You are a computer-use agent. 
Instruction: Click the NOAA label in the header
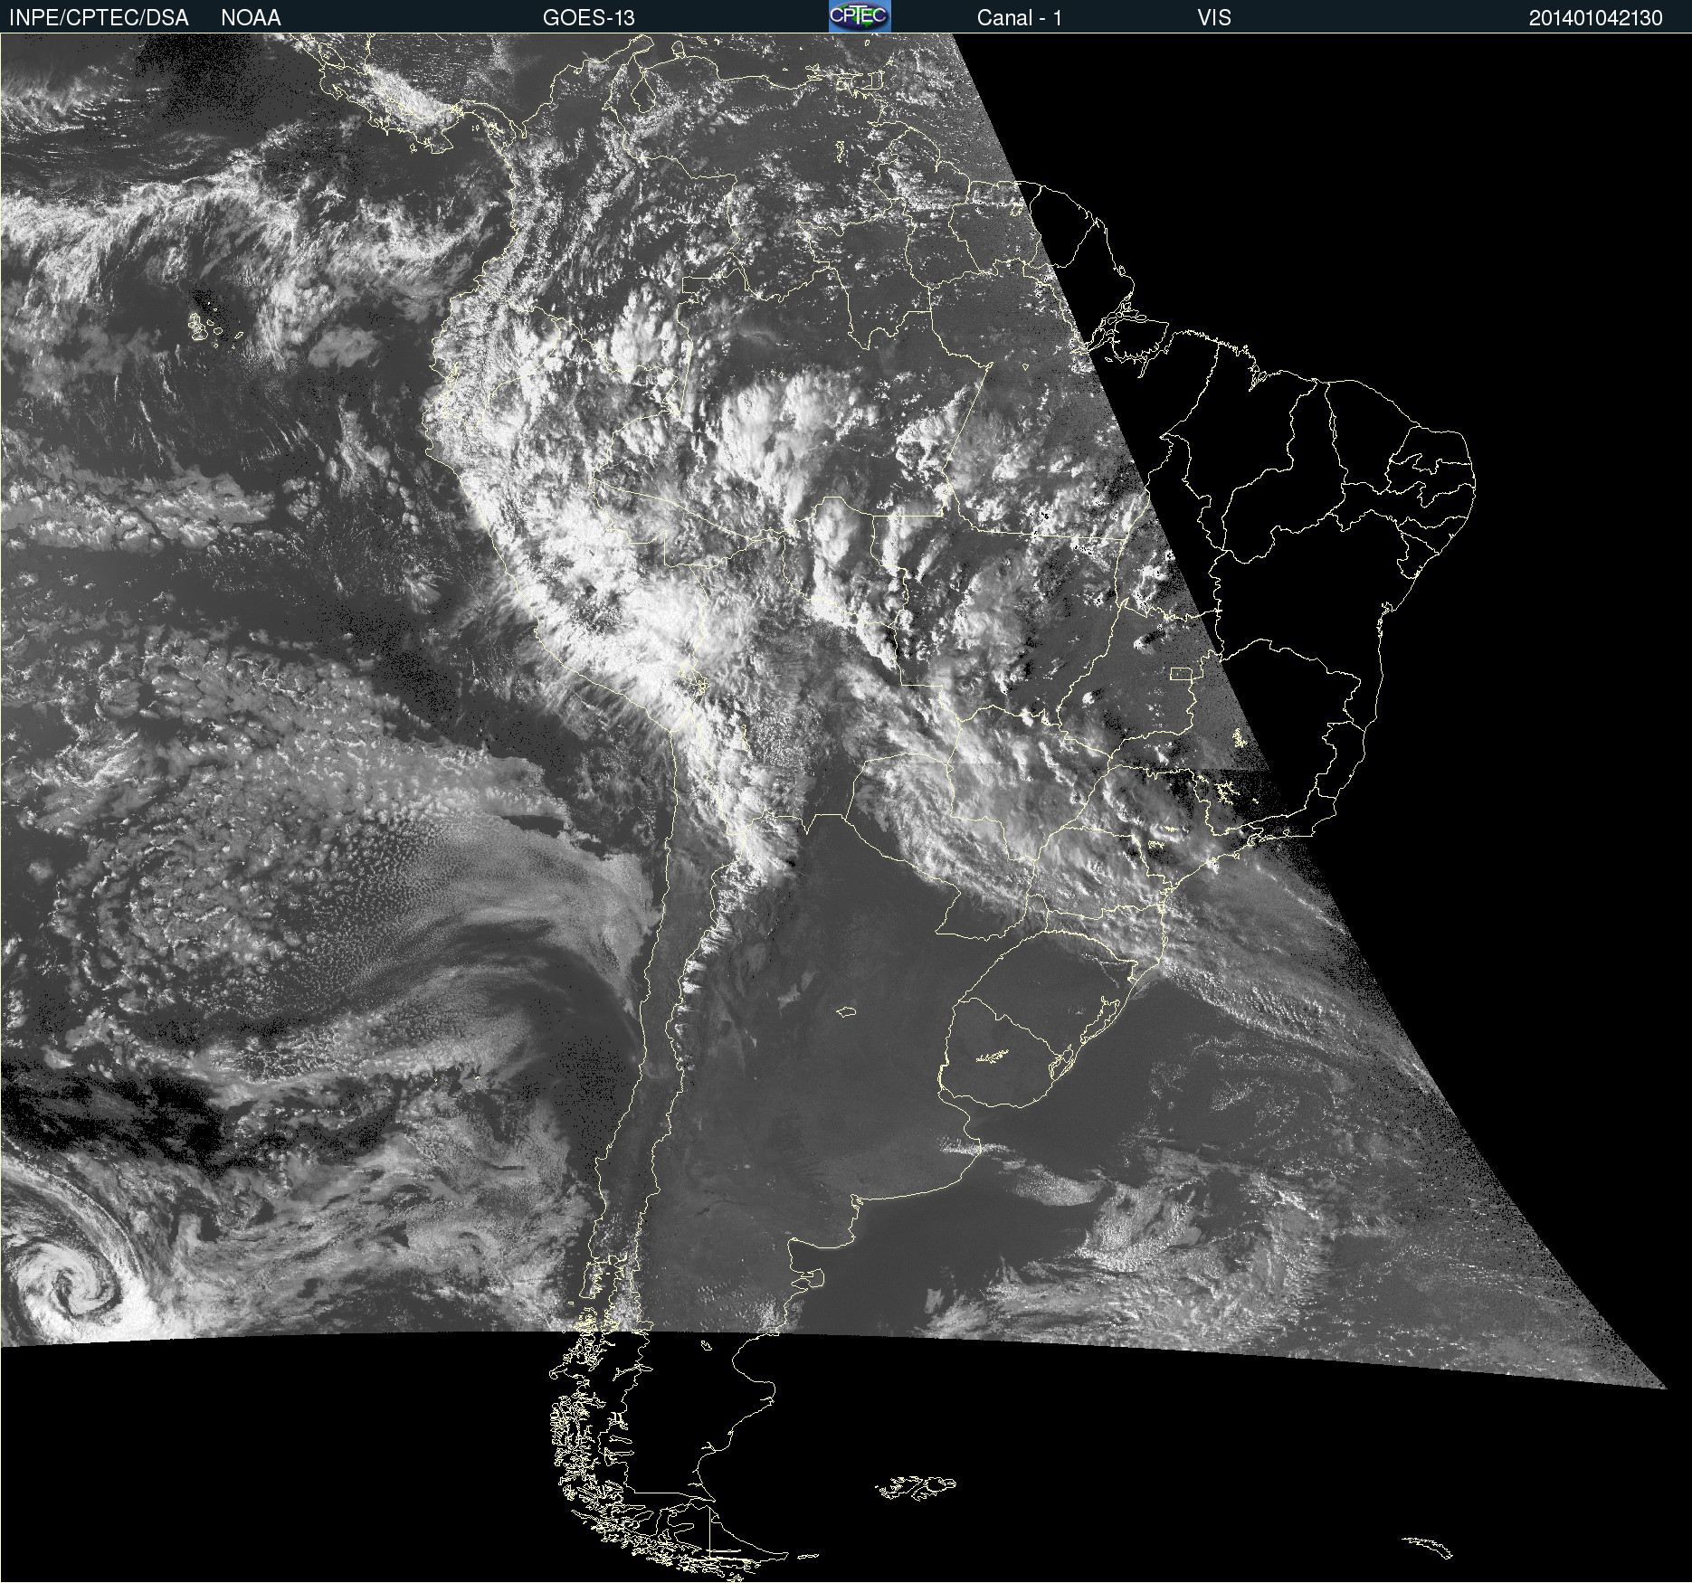251,18
